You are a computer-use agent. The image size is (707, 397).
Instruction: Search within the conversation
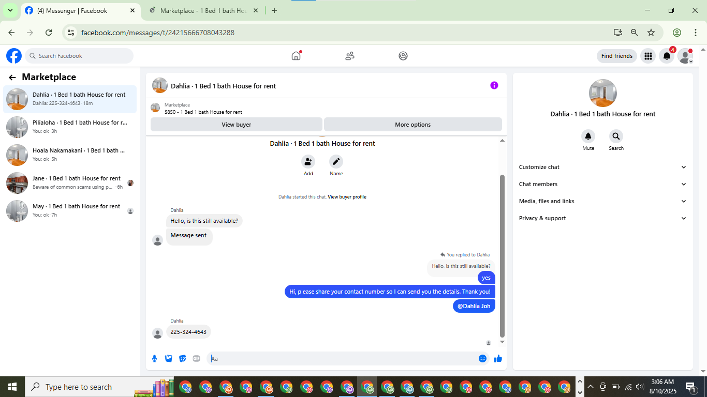tap(616, 136)
